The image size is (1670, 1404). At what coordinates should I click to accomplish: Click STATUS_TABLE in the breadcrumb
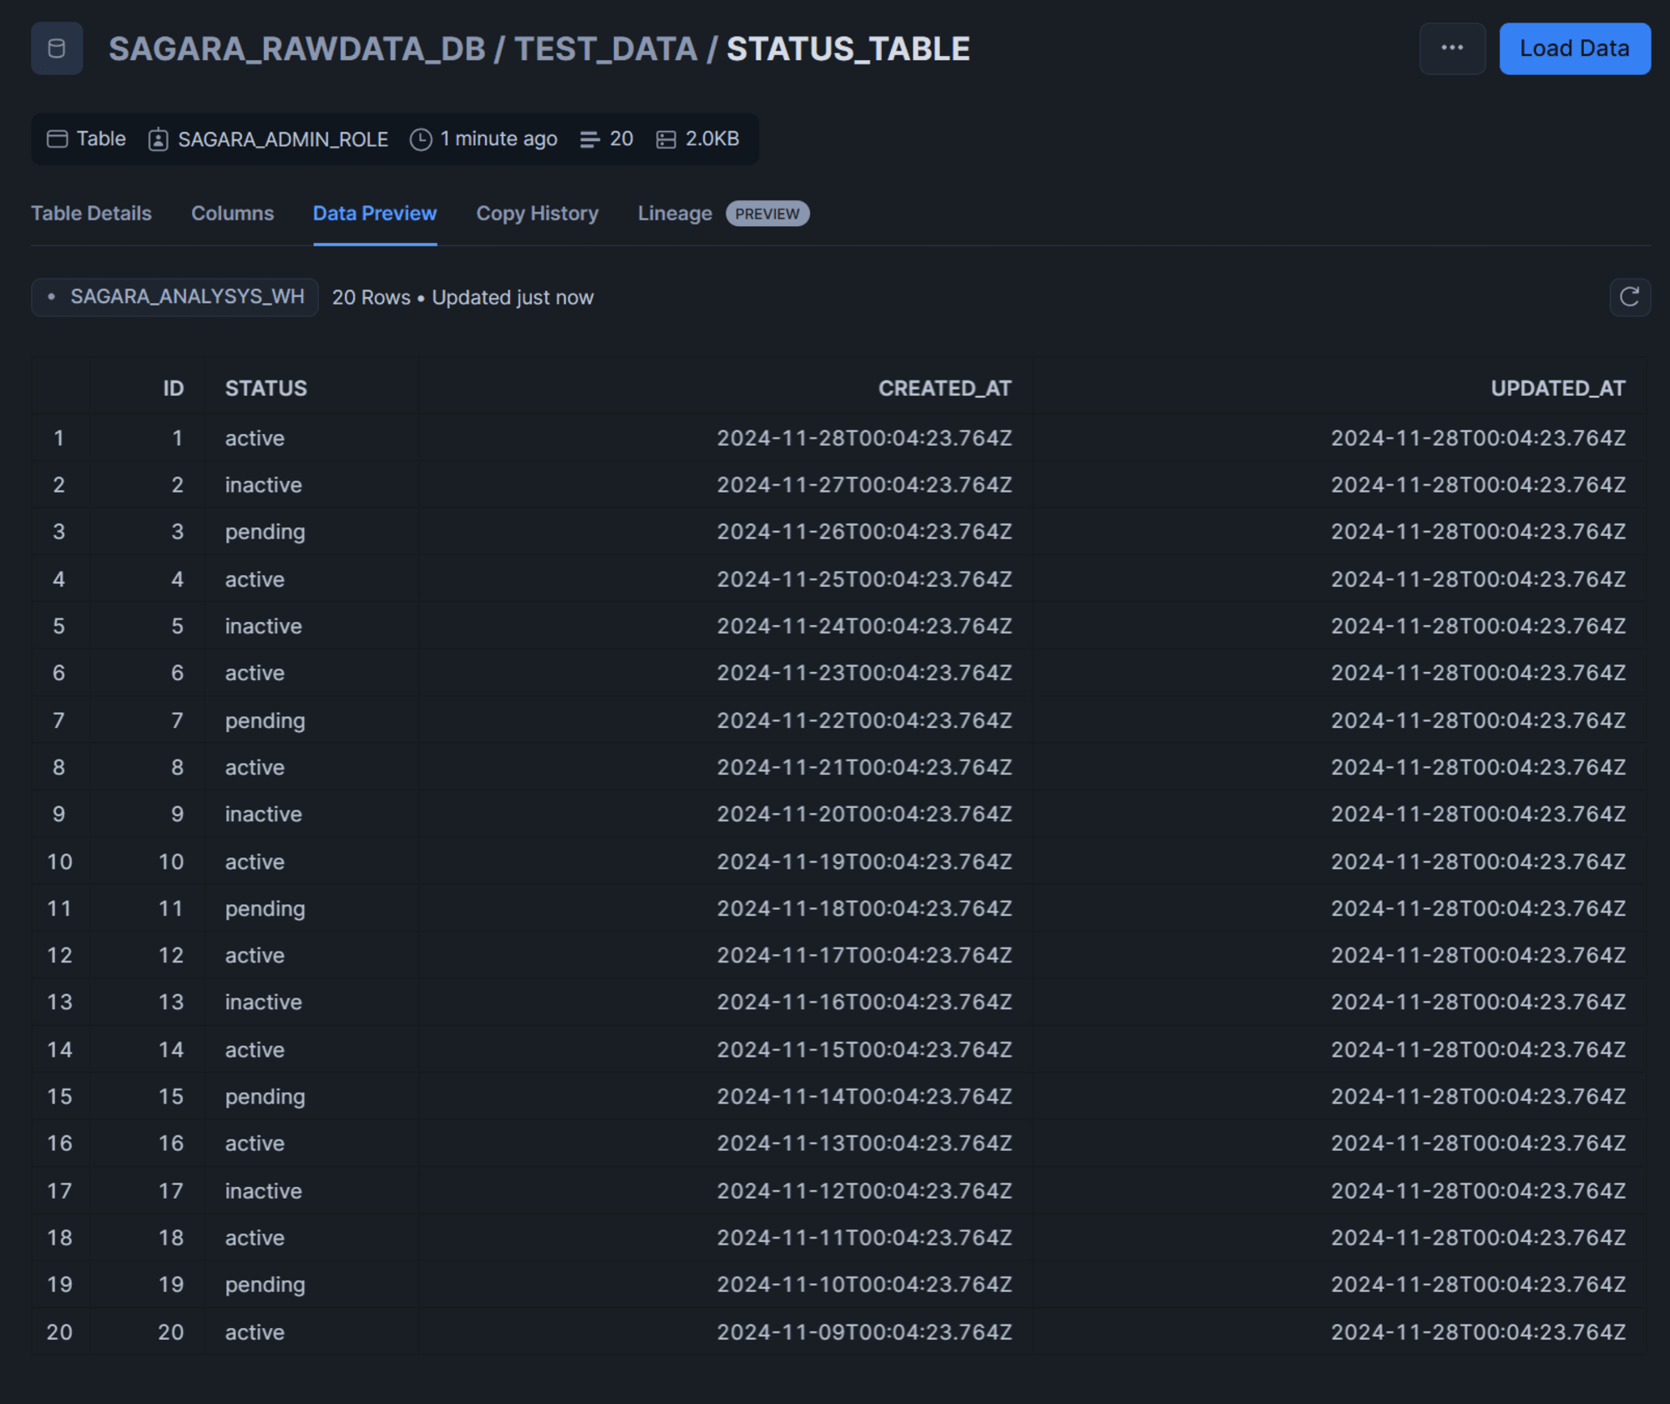coord(848,49)
